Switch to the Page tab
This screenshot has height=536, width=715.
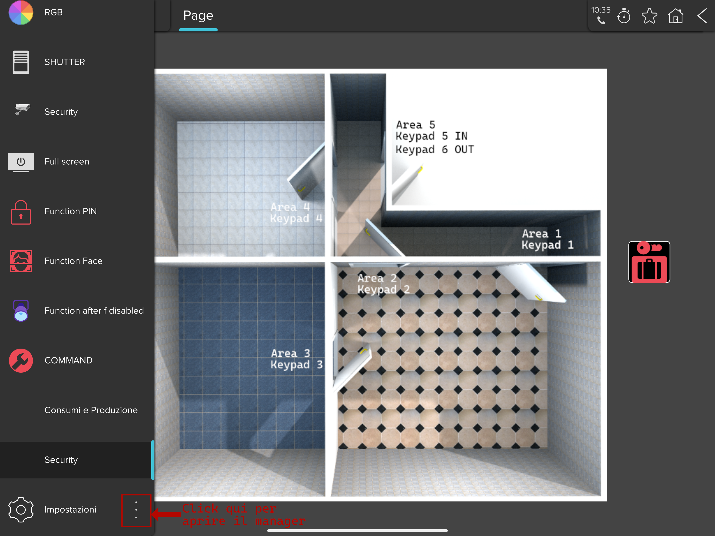click(x=198, y=15)
